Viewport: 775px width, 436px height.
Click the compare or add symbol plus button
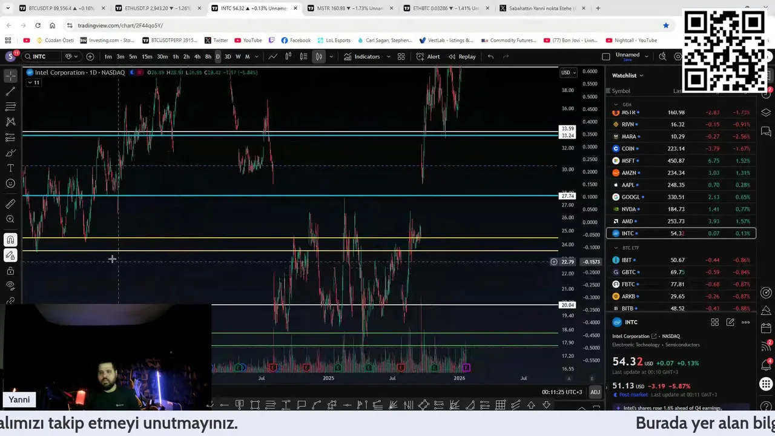[x=90, y=56]
